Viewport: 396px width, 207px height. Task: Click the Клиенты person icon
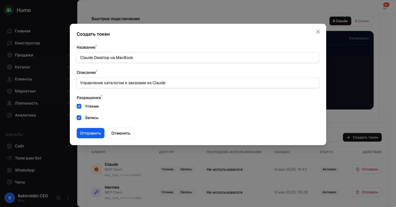tap(9, 79)
